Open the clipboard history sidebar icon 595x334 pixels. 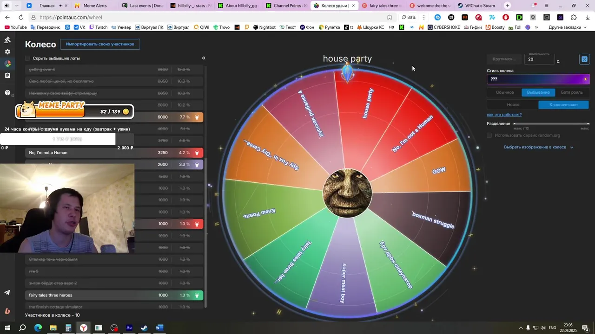coord(7,76)
